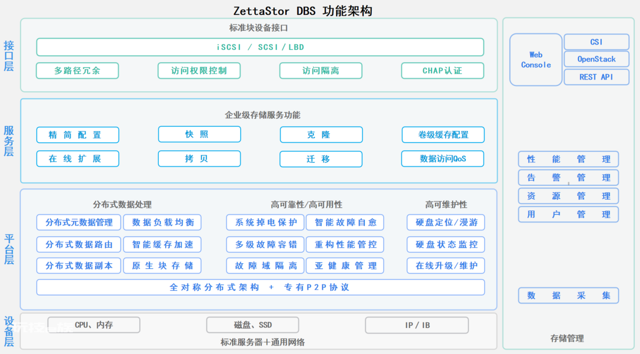Click the 企业级存储服务功能 heading
The width and height of the screenshot is (640, 354).
[x=262, y=115]
